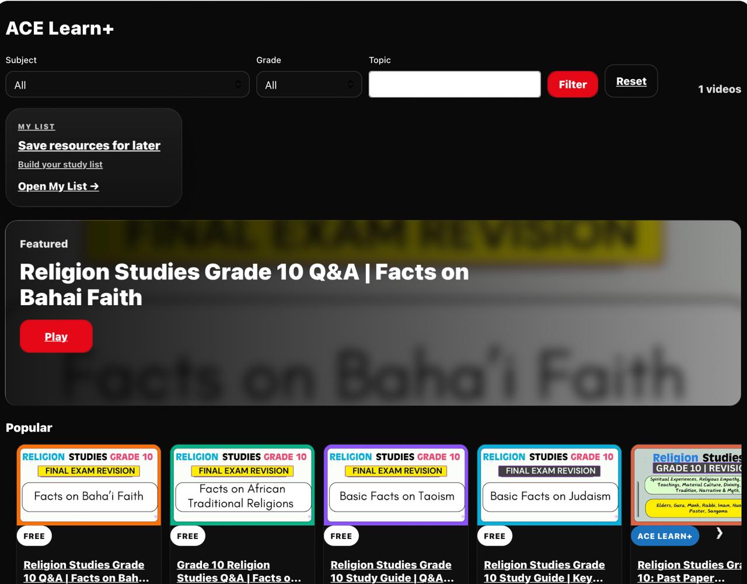Open Facts on African Traditional Religions thumbnail
Image resolution: width=747 pixels, height=584 pixels.
pyautogui.click(x=242, y=485)
